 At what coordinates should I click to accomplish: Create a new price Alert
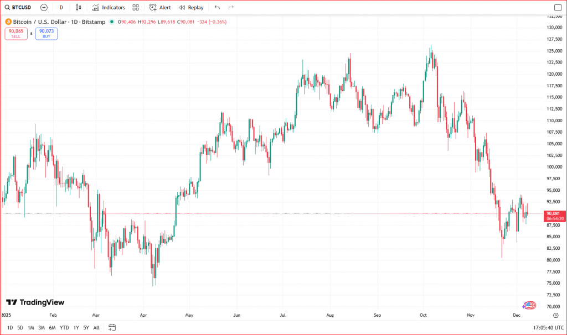160,8
